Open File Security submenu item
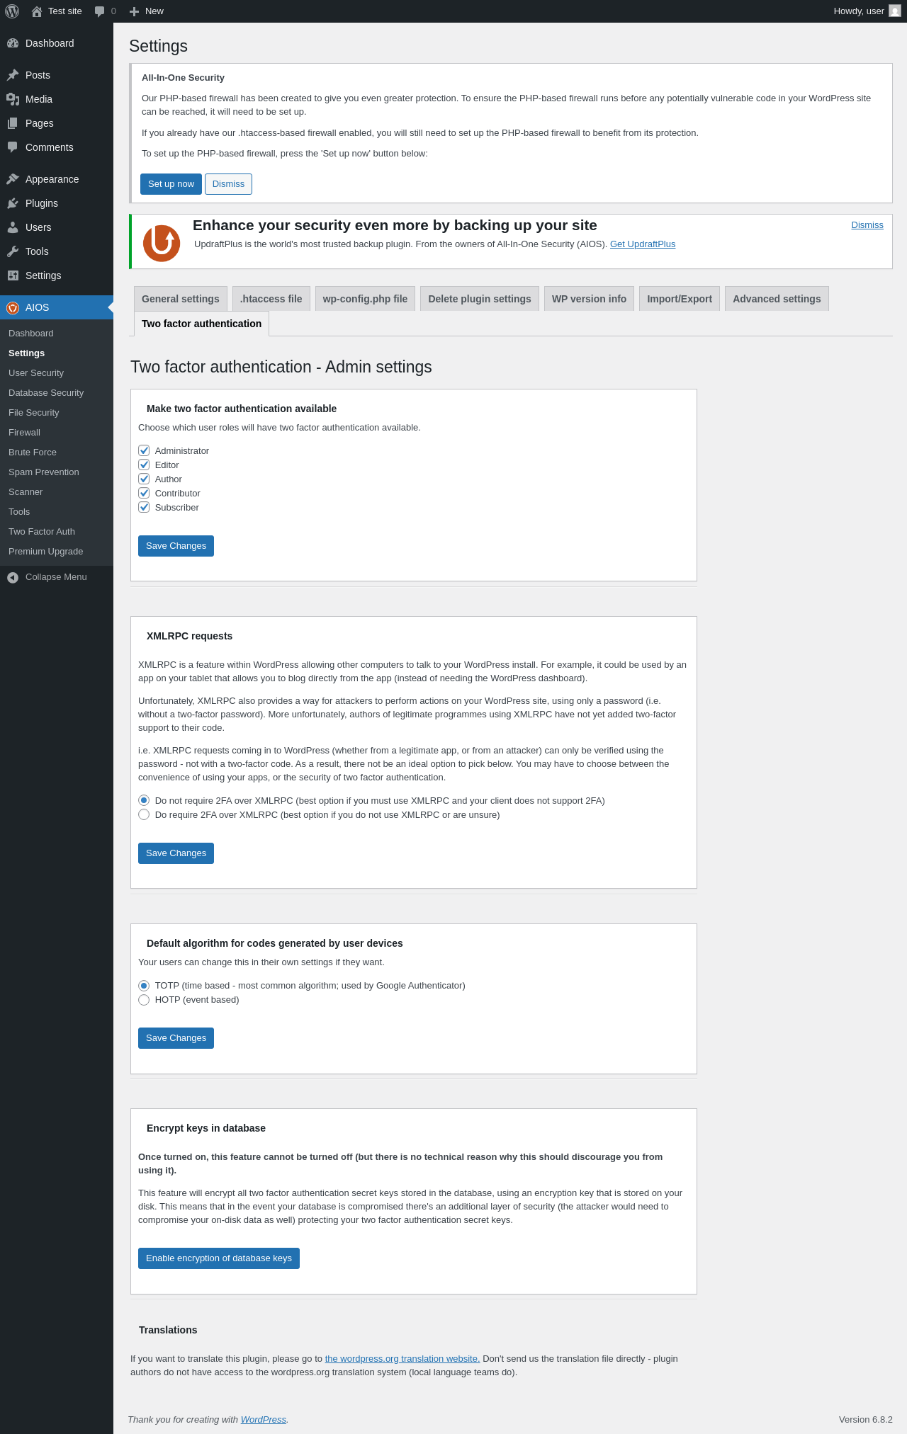This screenshot has width=907, height=1434. pos(57,413)
